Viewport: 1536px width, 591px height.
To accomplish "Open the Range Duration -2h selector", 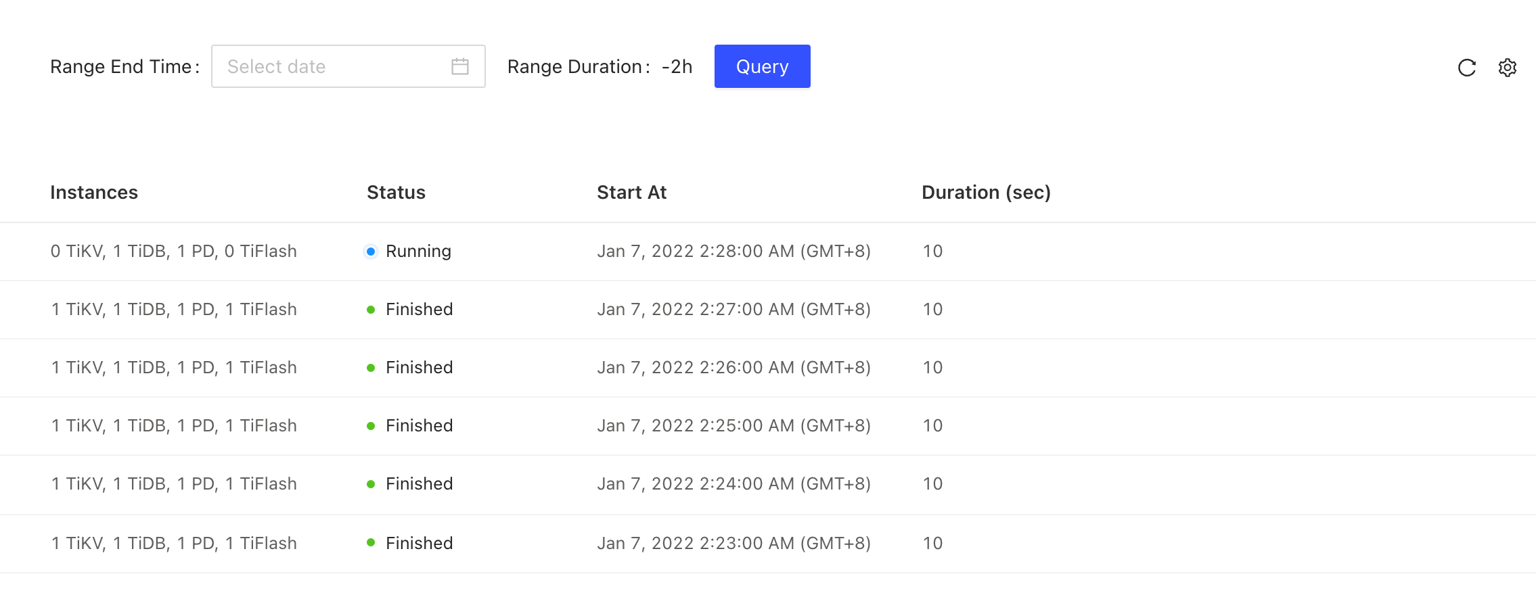I will point(677,66).
